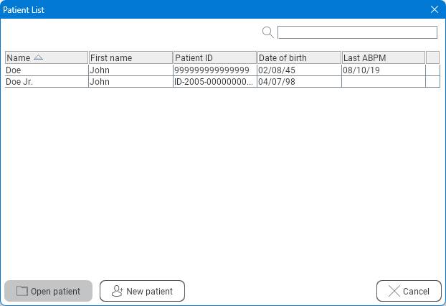Cancel the Patient List dialog

409,291
